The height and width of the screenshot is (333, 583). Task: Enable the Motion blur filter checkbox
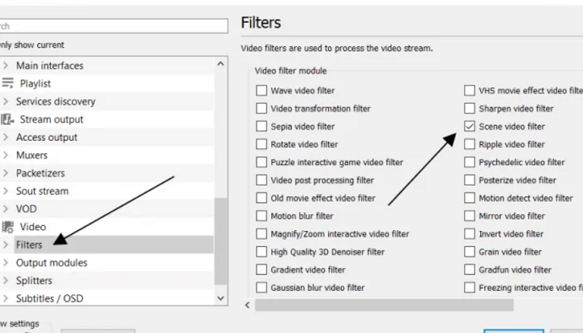pos(262,216)
